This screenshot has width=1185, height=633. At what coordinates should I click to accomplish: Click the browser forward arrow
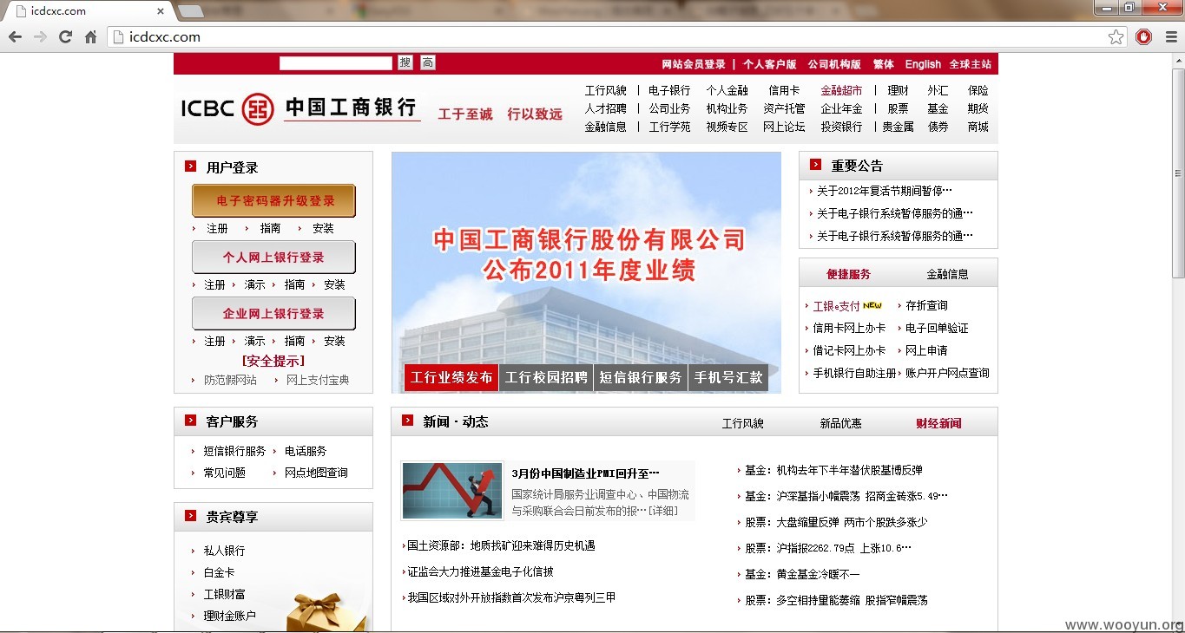click(x=40, y=37)
